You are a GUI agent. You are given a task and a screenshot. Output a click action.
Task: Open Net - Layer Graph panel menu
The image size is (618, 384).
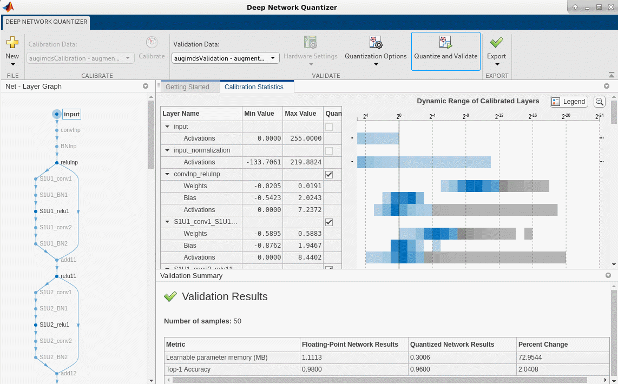click(x=146, y=86)
